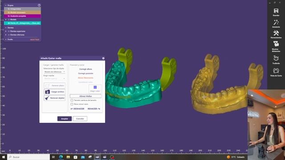Open the Seleccione tipo de objeto dropdown
This screenshot has height=160, width=285.
pyautogui.click(x=54, y=72)
